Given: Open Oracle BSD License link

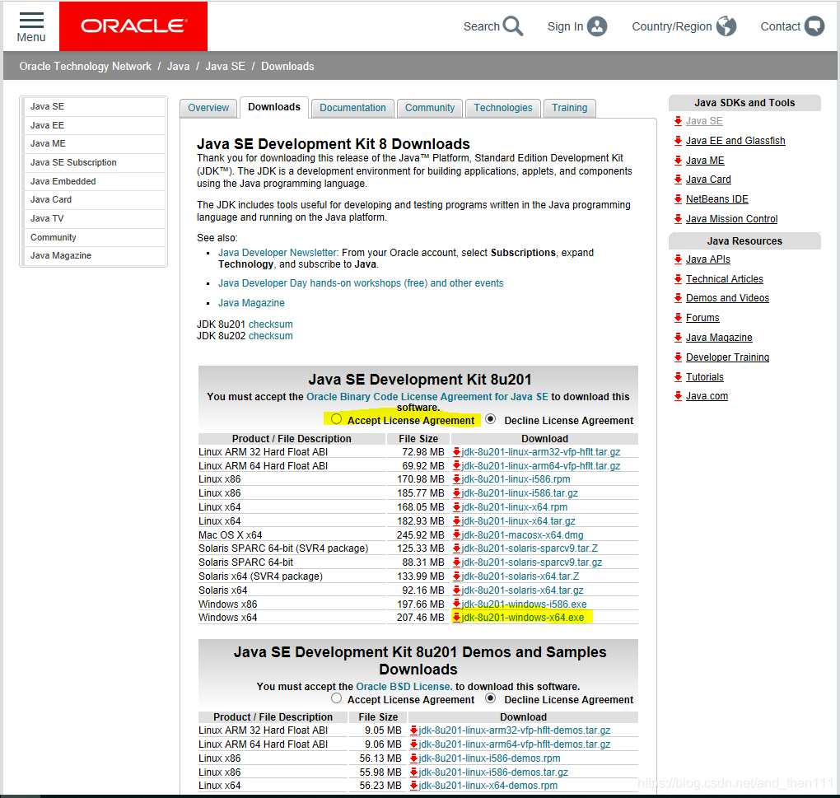Looking at the screenshot, I should click(x=404, y=686).
